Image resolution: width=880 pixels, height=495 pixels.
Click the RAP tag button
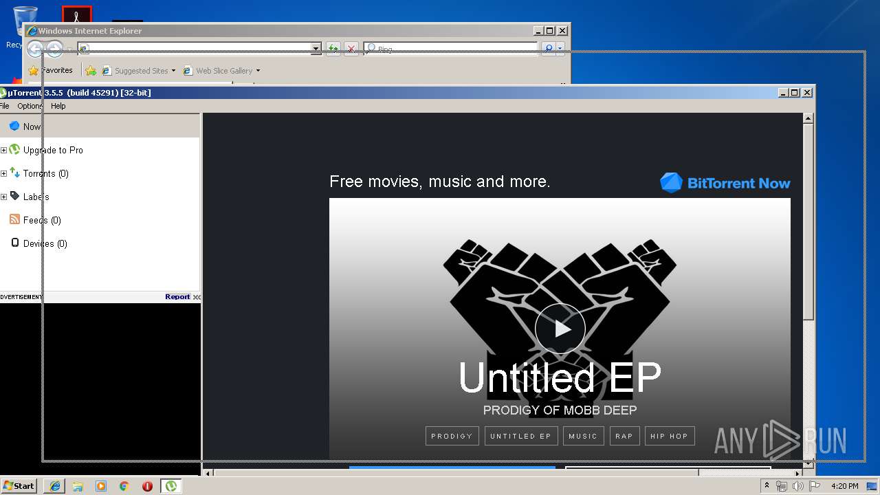tap(624, 436)
